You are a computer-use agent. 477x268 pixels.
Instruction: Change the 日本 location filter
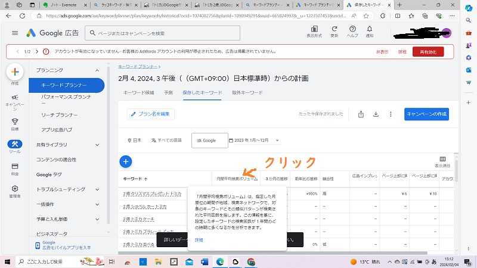pyautogui.click(x=135, y=141)
